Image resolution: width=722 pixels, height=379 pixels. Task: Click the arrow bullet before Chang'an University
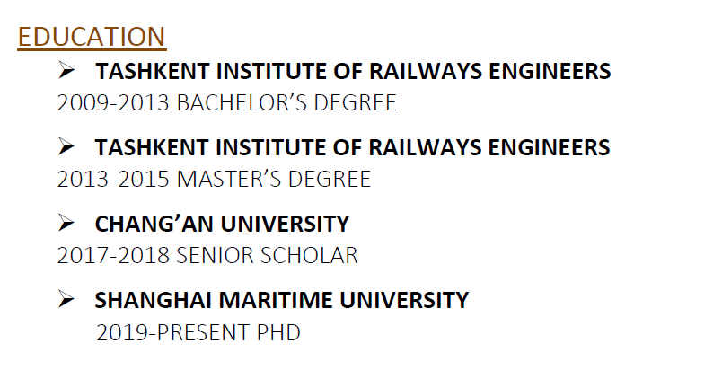66,223
